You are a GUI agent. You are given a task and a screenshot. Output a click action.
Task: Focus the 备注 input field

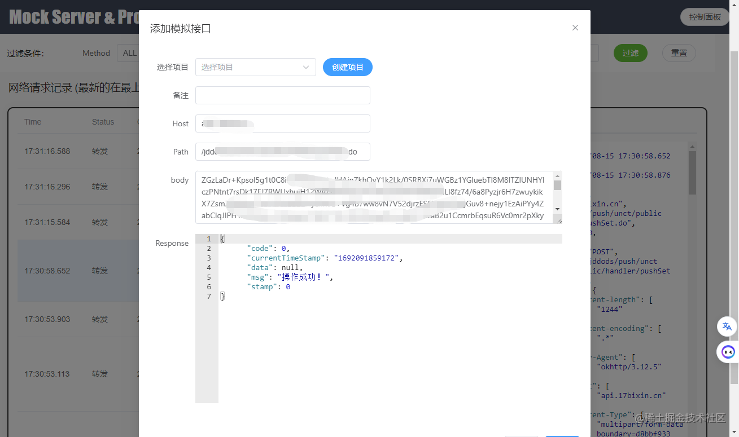283,95
